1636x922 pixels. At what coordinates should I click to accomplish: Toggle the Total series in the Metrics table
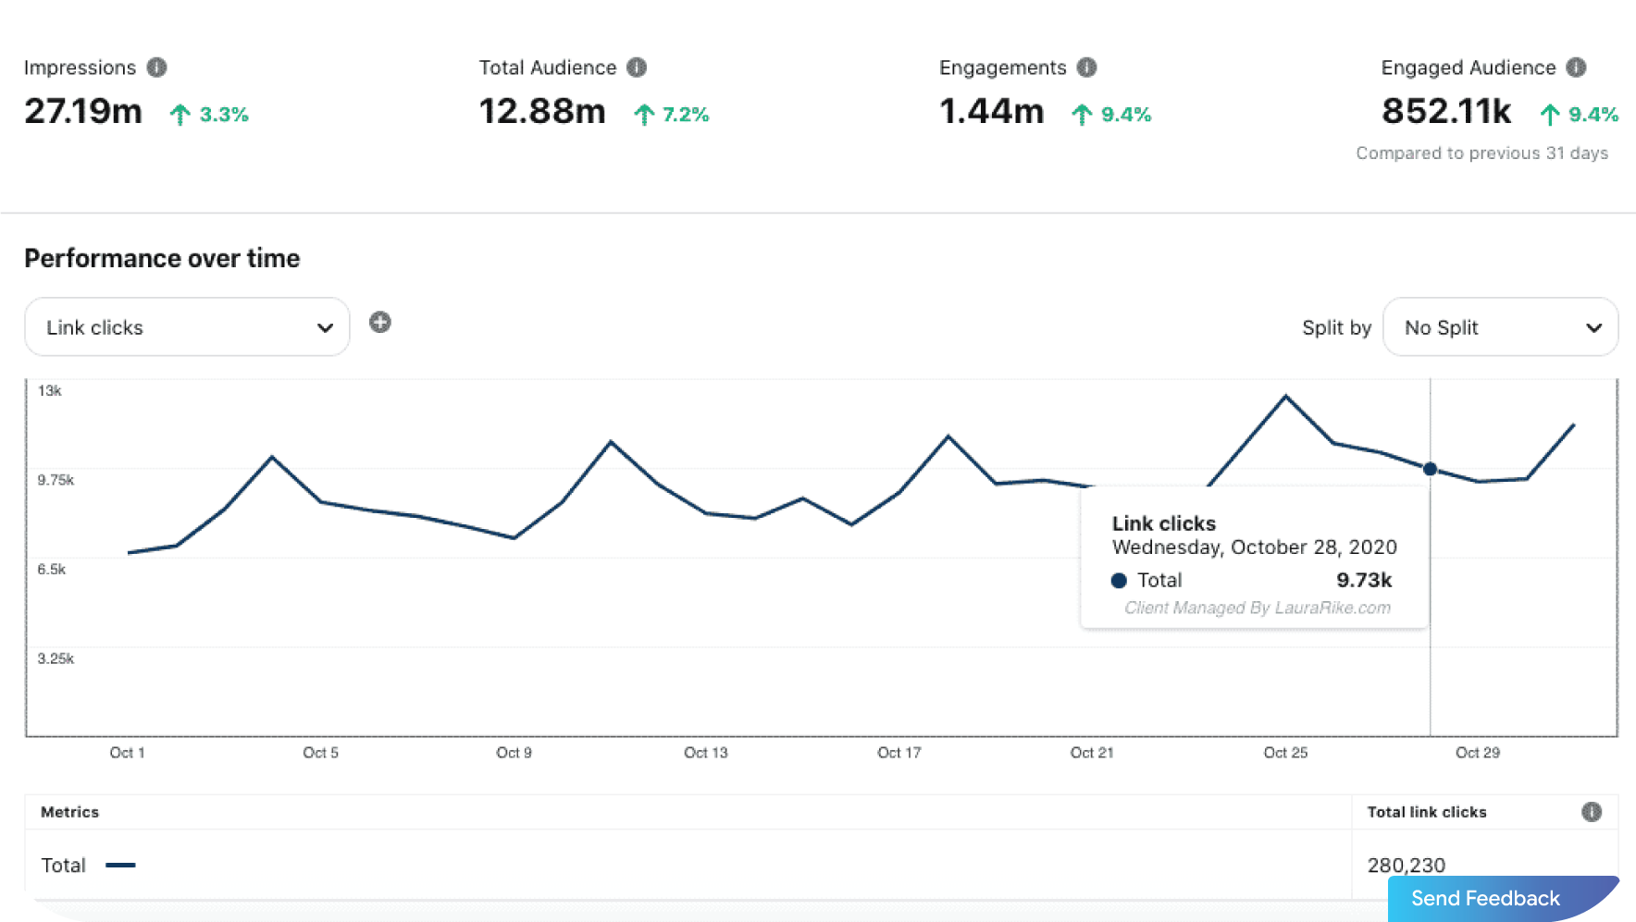(63, 865)
